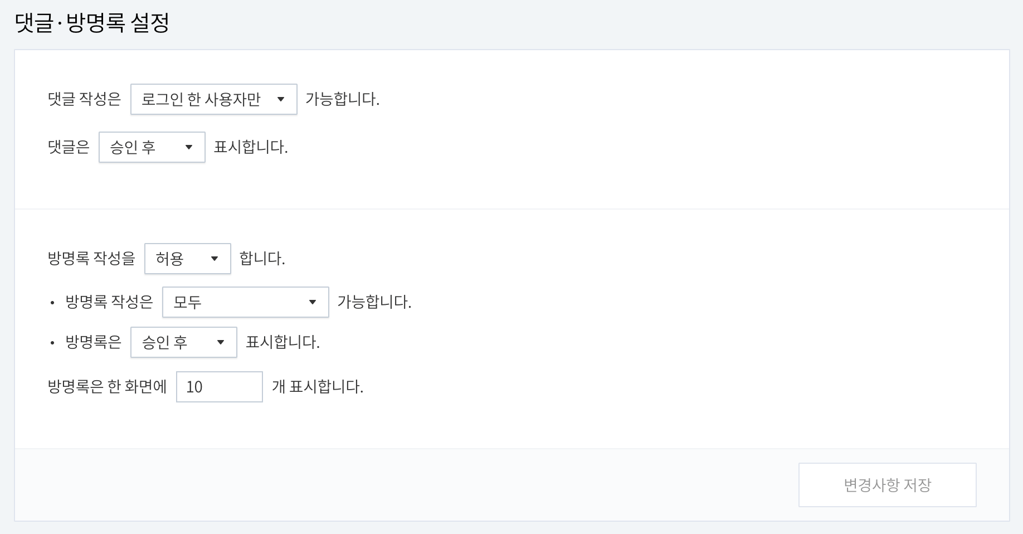1023x534 pixels.
Task: Open the '로그인 한 사용자만' comment permission dropdown
Action: (213, 99)
